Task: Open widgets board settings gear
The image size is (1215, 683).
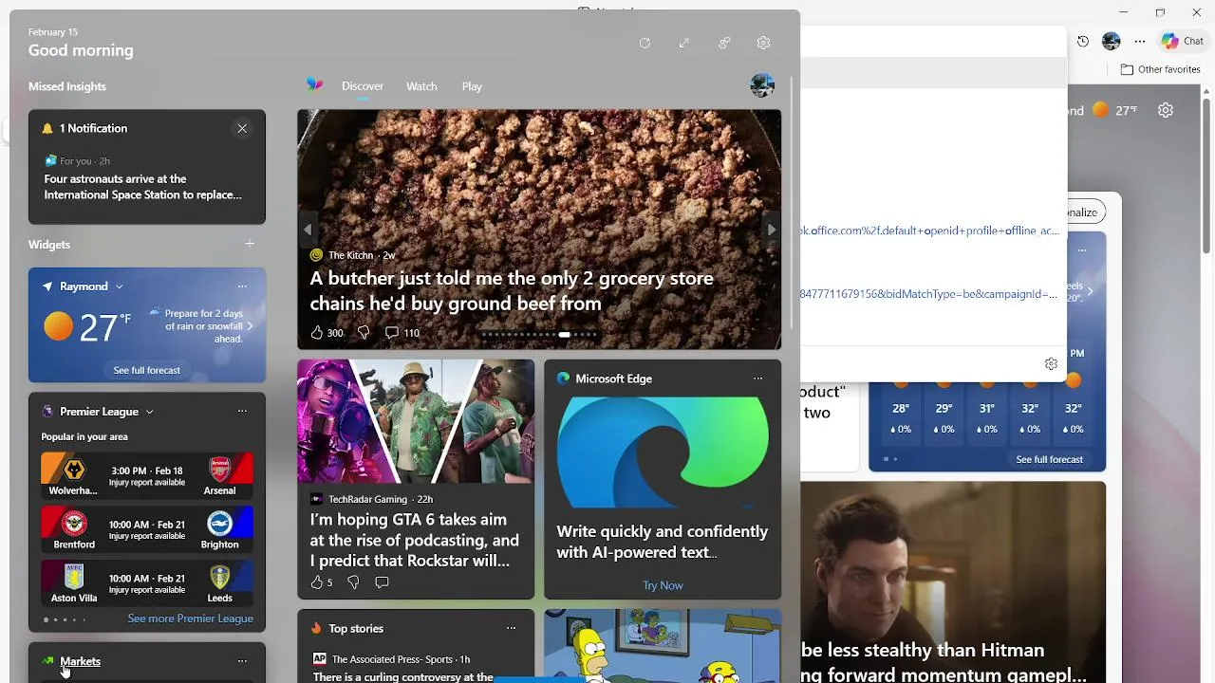Action: point(763,43)
